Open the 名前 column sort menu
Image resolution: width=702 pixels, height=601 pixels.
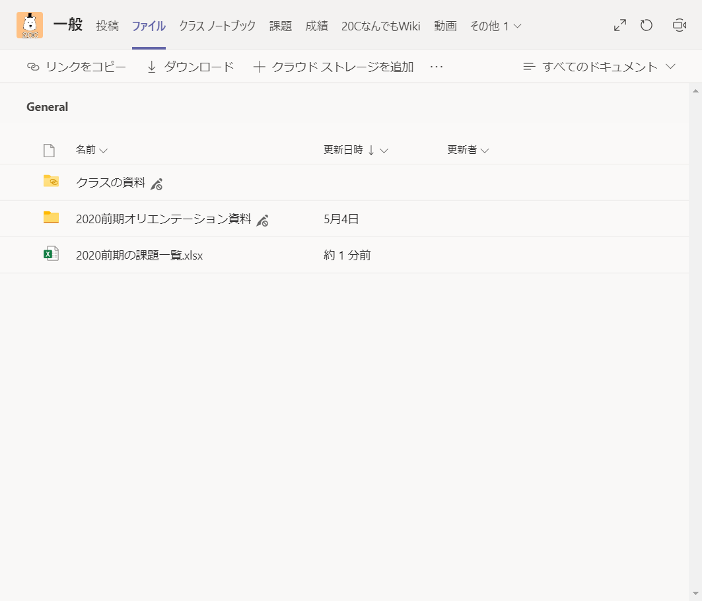(91, 150)
